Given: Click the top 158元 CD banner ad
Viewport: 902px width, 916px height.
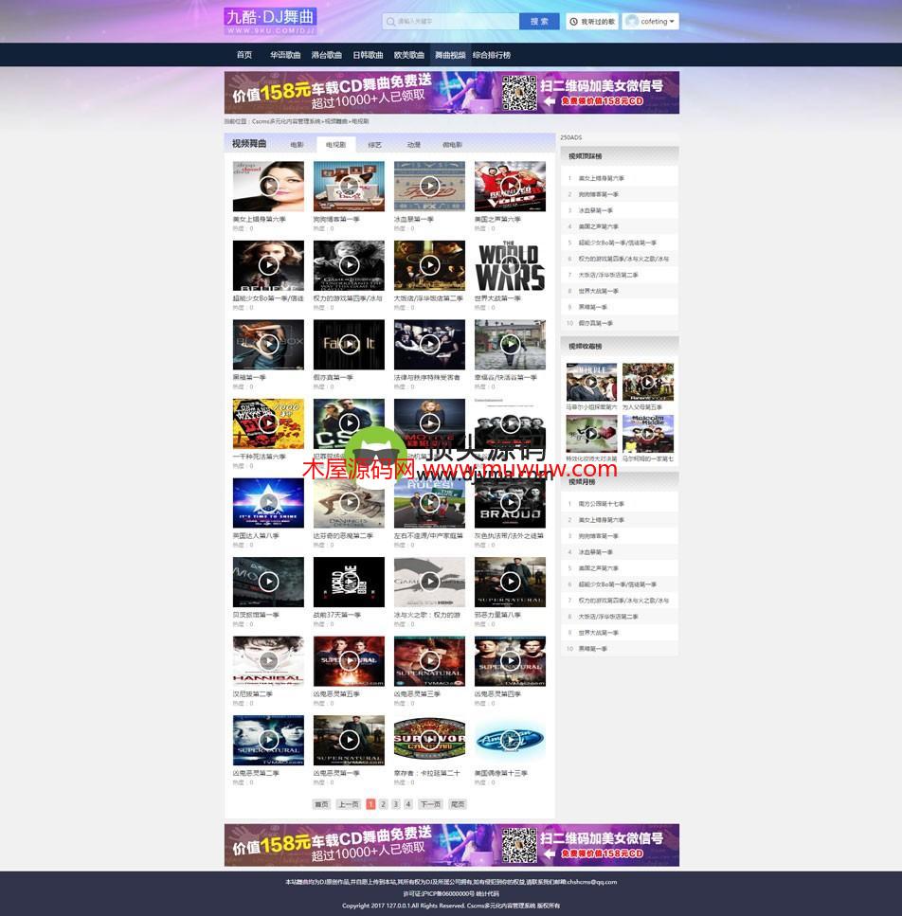Looking at the screenshot, I should coord(451,92).
